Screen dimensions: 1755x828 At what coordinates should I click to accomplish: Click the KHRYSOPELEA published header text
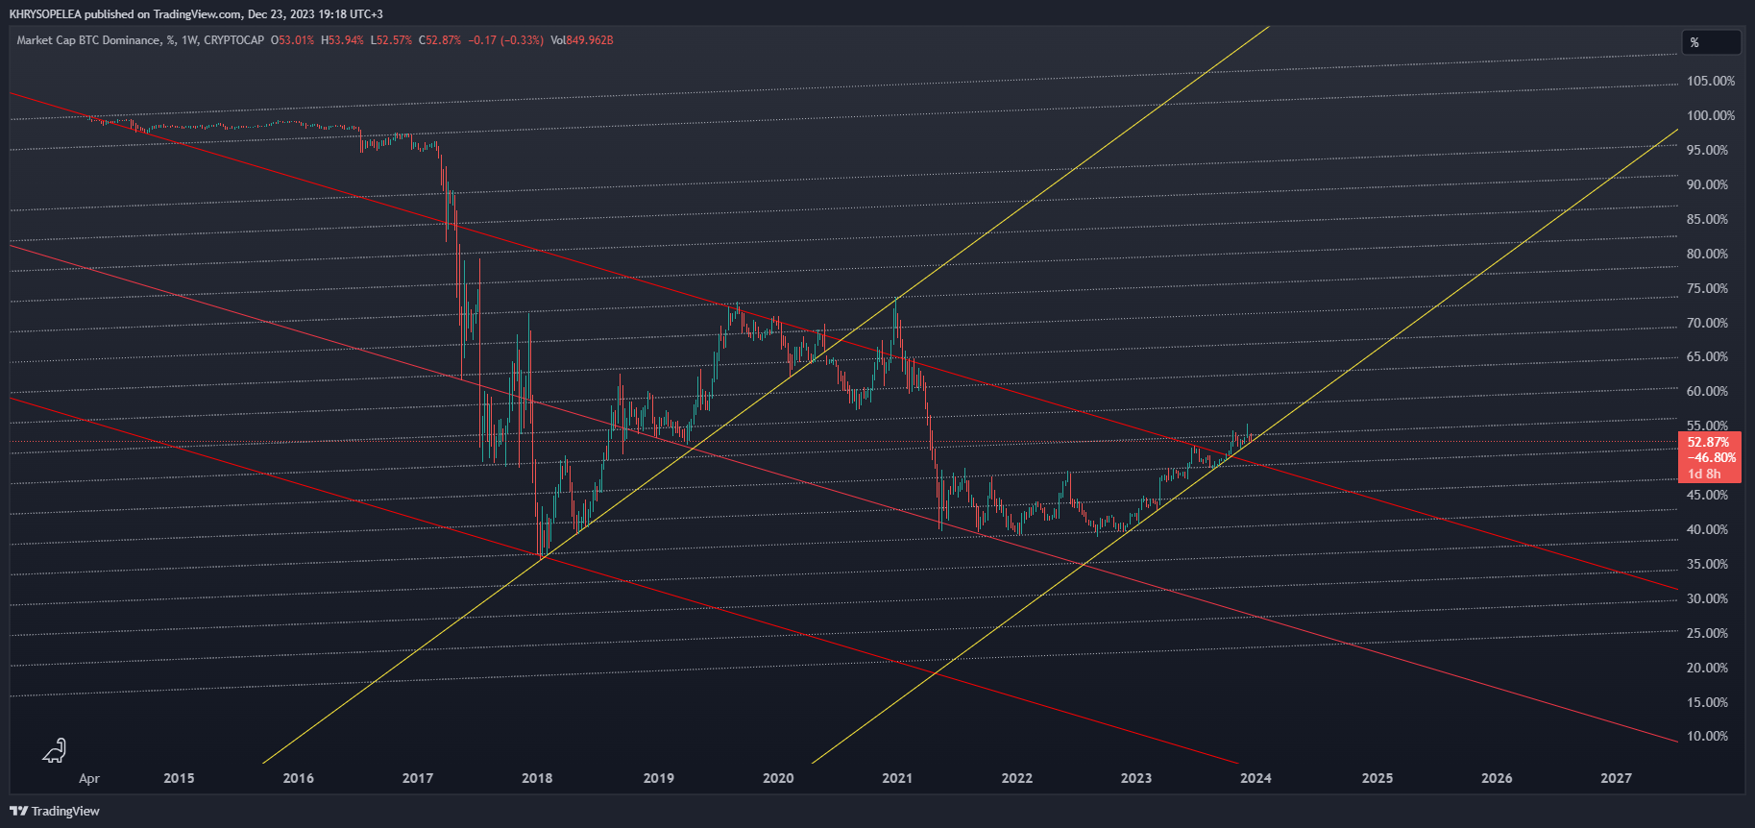[x=196, y=14]
